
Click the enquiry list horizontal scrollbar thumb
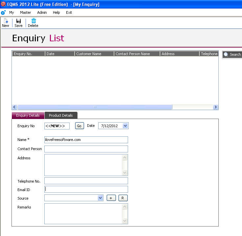click(95, 107)
